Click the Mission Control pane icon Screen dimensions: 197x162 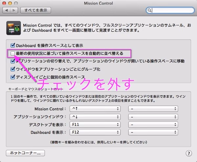[13, 28]
